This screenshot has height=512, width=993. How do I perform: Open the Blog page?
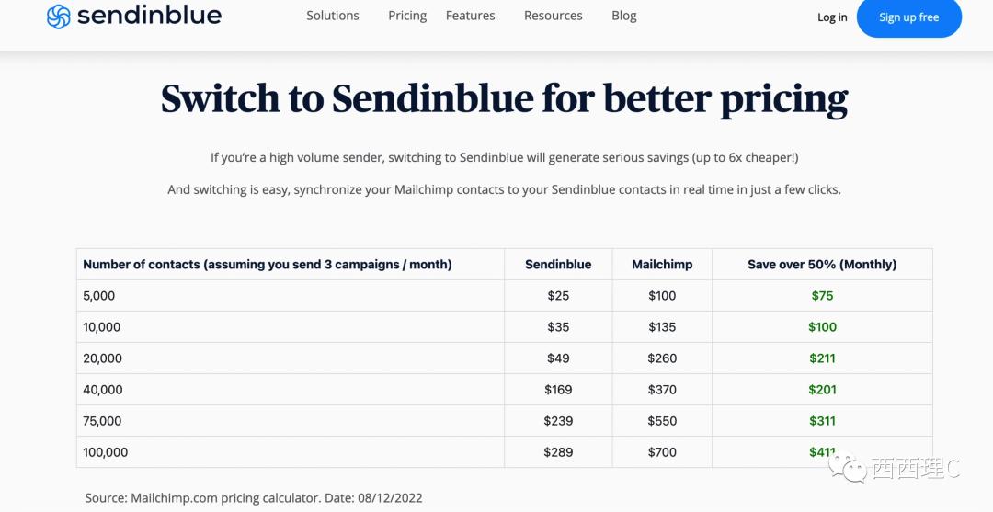[x=624, y=16]
